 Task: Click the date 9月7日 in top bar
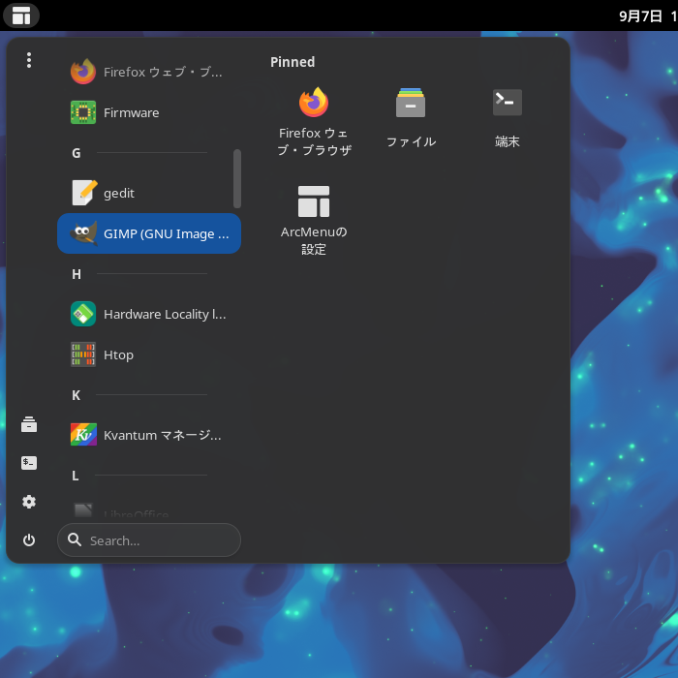point(640,16)
